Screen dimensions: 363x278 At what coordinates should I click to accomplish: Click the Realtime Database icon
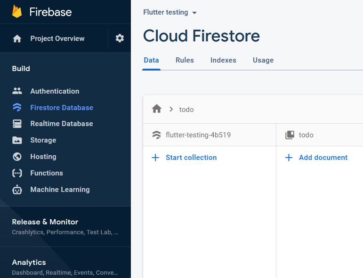click(17, 124)
